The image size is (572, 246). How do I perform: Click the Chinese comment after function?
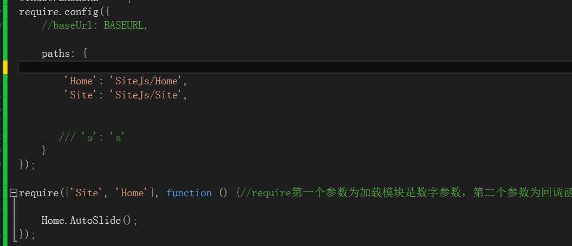(406, 193)
